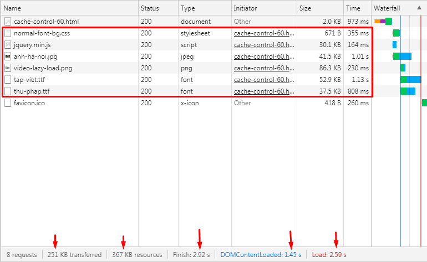Select the favicon.ico request row name

coord(30,103)
